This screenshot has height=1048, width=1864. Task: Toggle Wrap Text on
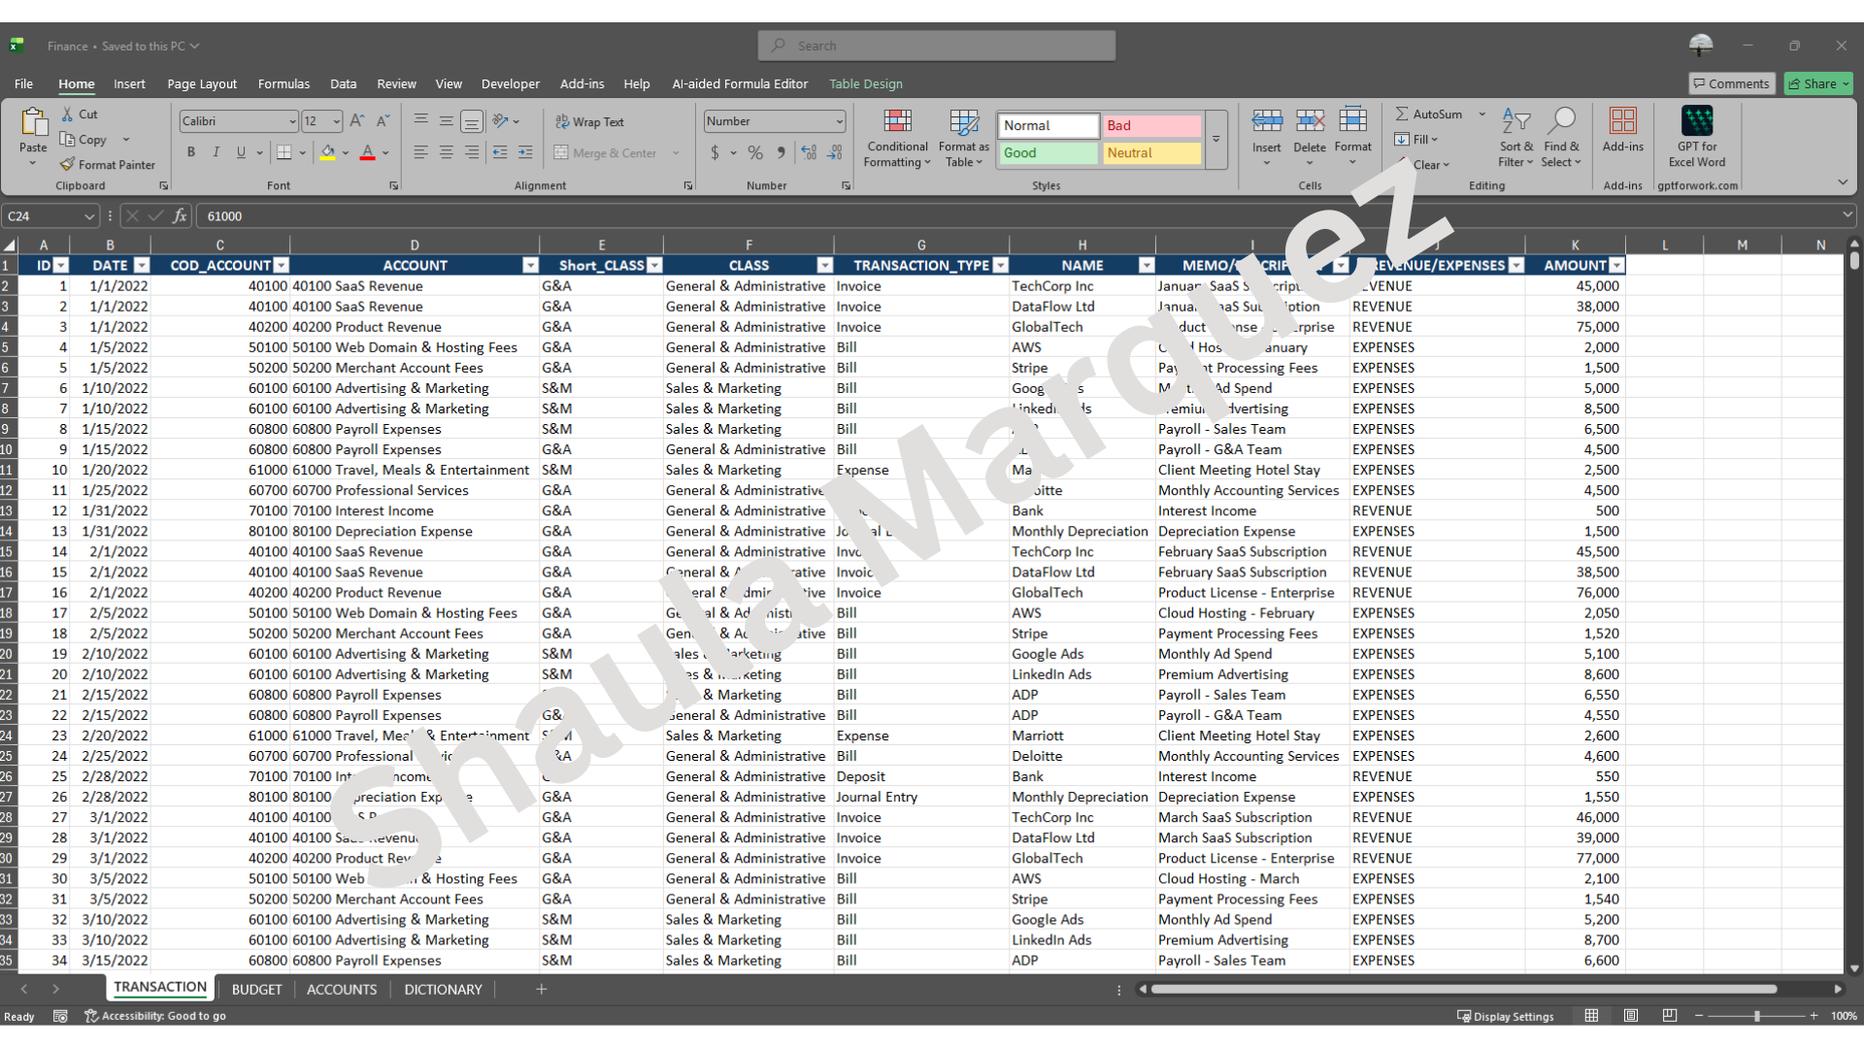(x=589, y=122)
